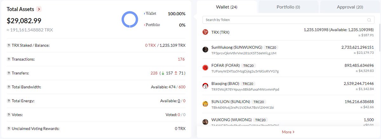Click the Wallet 100.00% legend entry

click(165, 14)
